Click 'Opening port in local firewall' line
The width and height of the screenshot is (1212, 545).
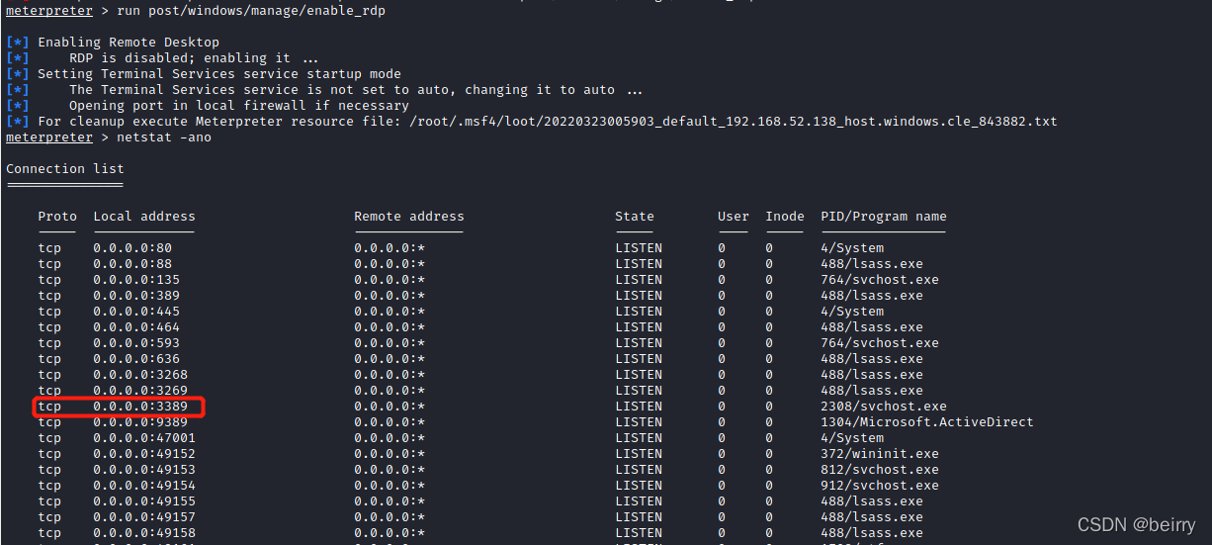(239, 105)
